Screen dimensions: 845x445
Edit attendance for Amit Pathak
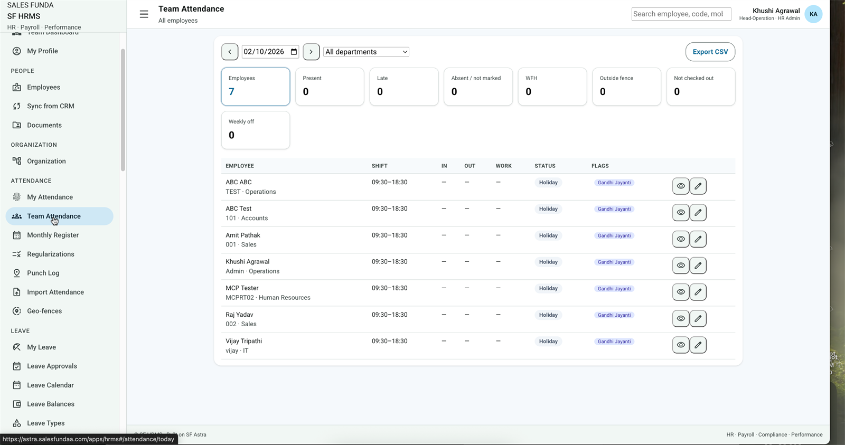698,239
